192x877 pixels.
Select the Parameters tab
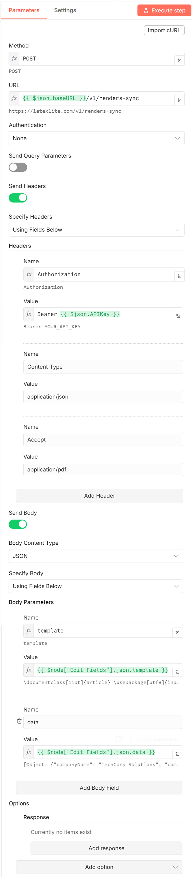[24, 10]
